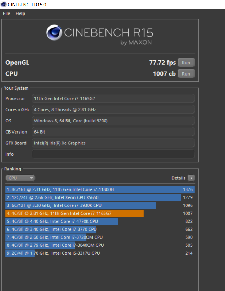Open the Help menu
Screen dimensions: 225x291
[x=20, y=14]
